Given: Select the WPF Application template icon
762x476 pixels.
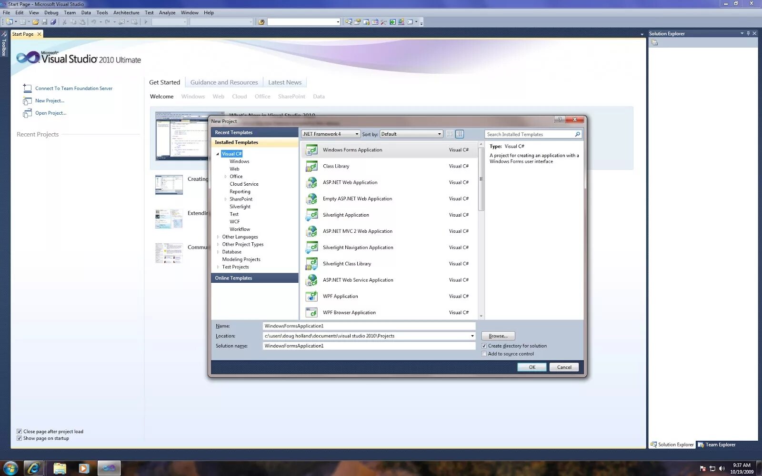Looking at the screenshot, I should (x=311, y=296).
